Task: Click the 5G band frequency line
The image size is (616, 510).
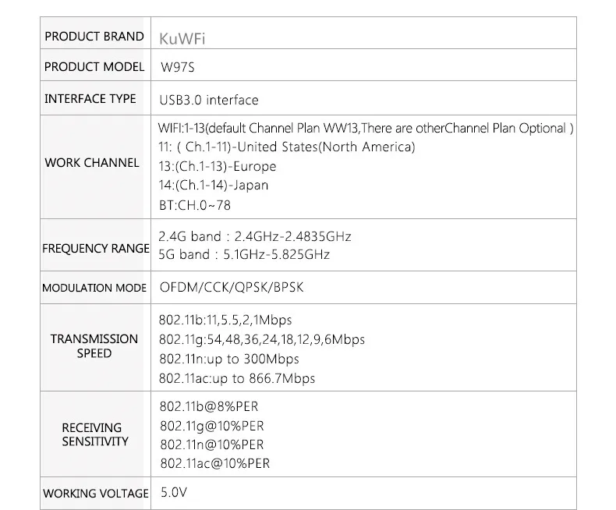Action: pyautogui.click(x=244, y=254)
